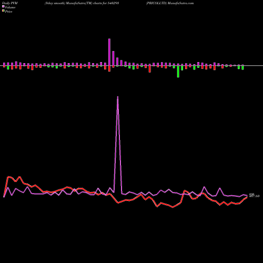263x263 pixels.
Task: Click the 'Daily PVM' title text
Action: (10, 3)
